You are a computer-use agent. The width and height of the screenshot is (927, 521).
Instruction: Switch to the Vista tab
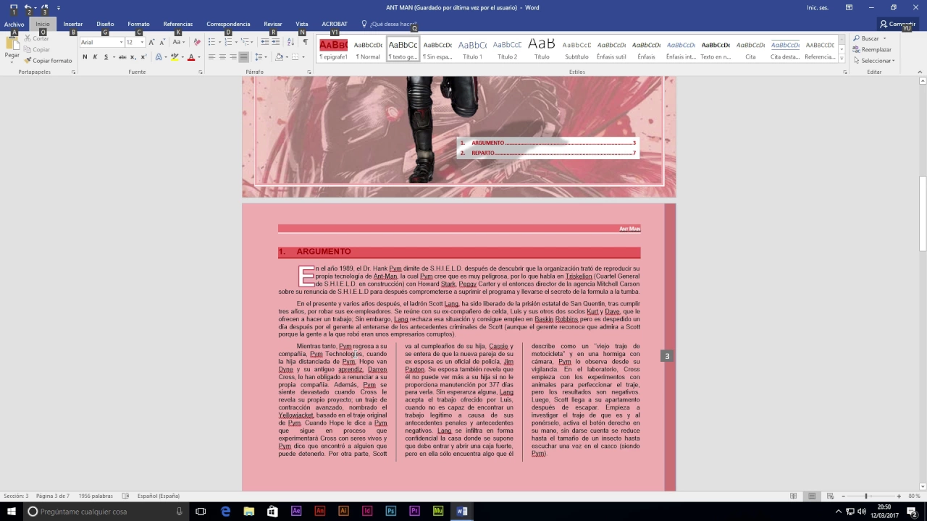[302, 24]
